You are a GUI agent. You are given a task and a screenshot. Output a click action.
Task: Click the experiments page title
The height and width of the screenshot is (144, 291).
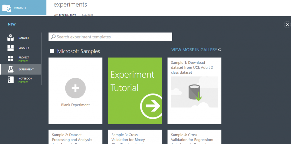pos(70,5)
